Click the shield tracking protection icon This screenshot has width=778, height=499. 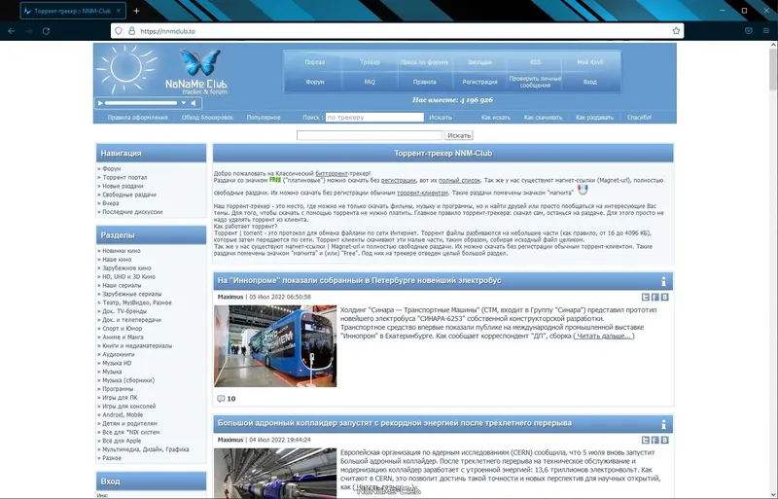click(x=119, y=31)
